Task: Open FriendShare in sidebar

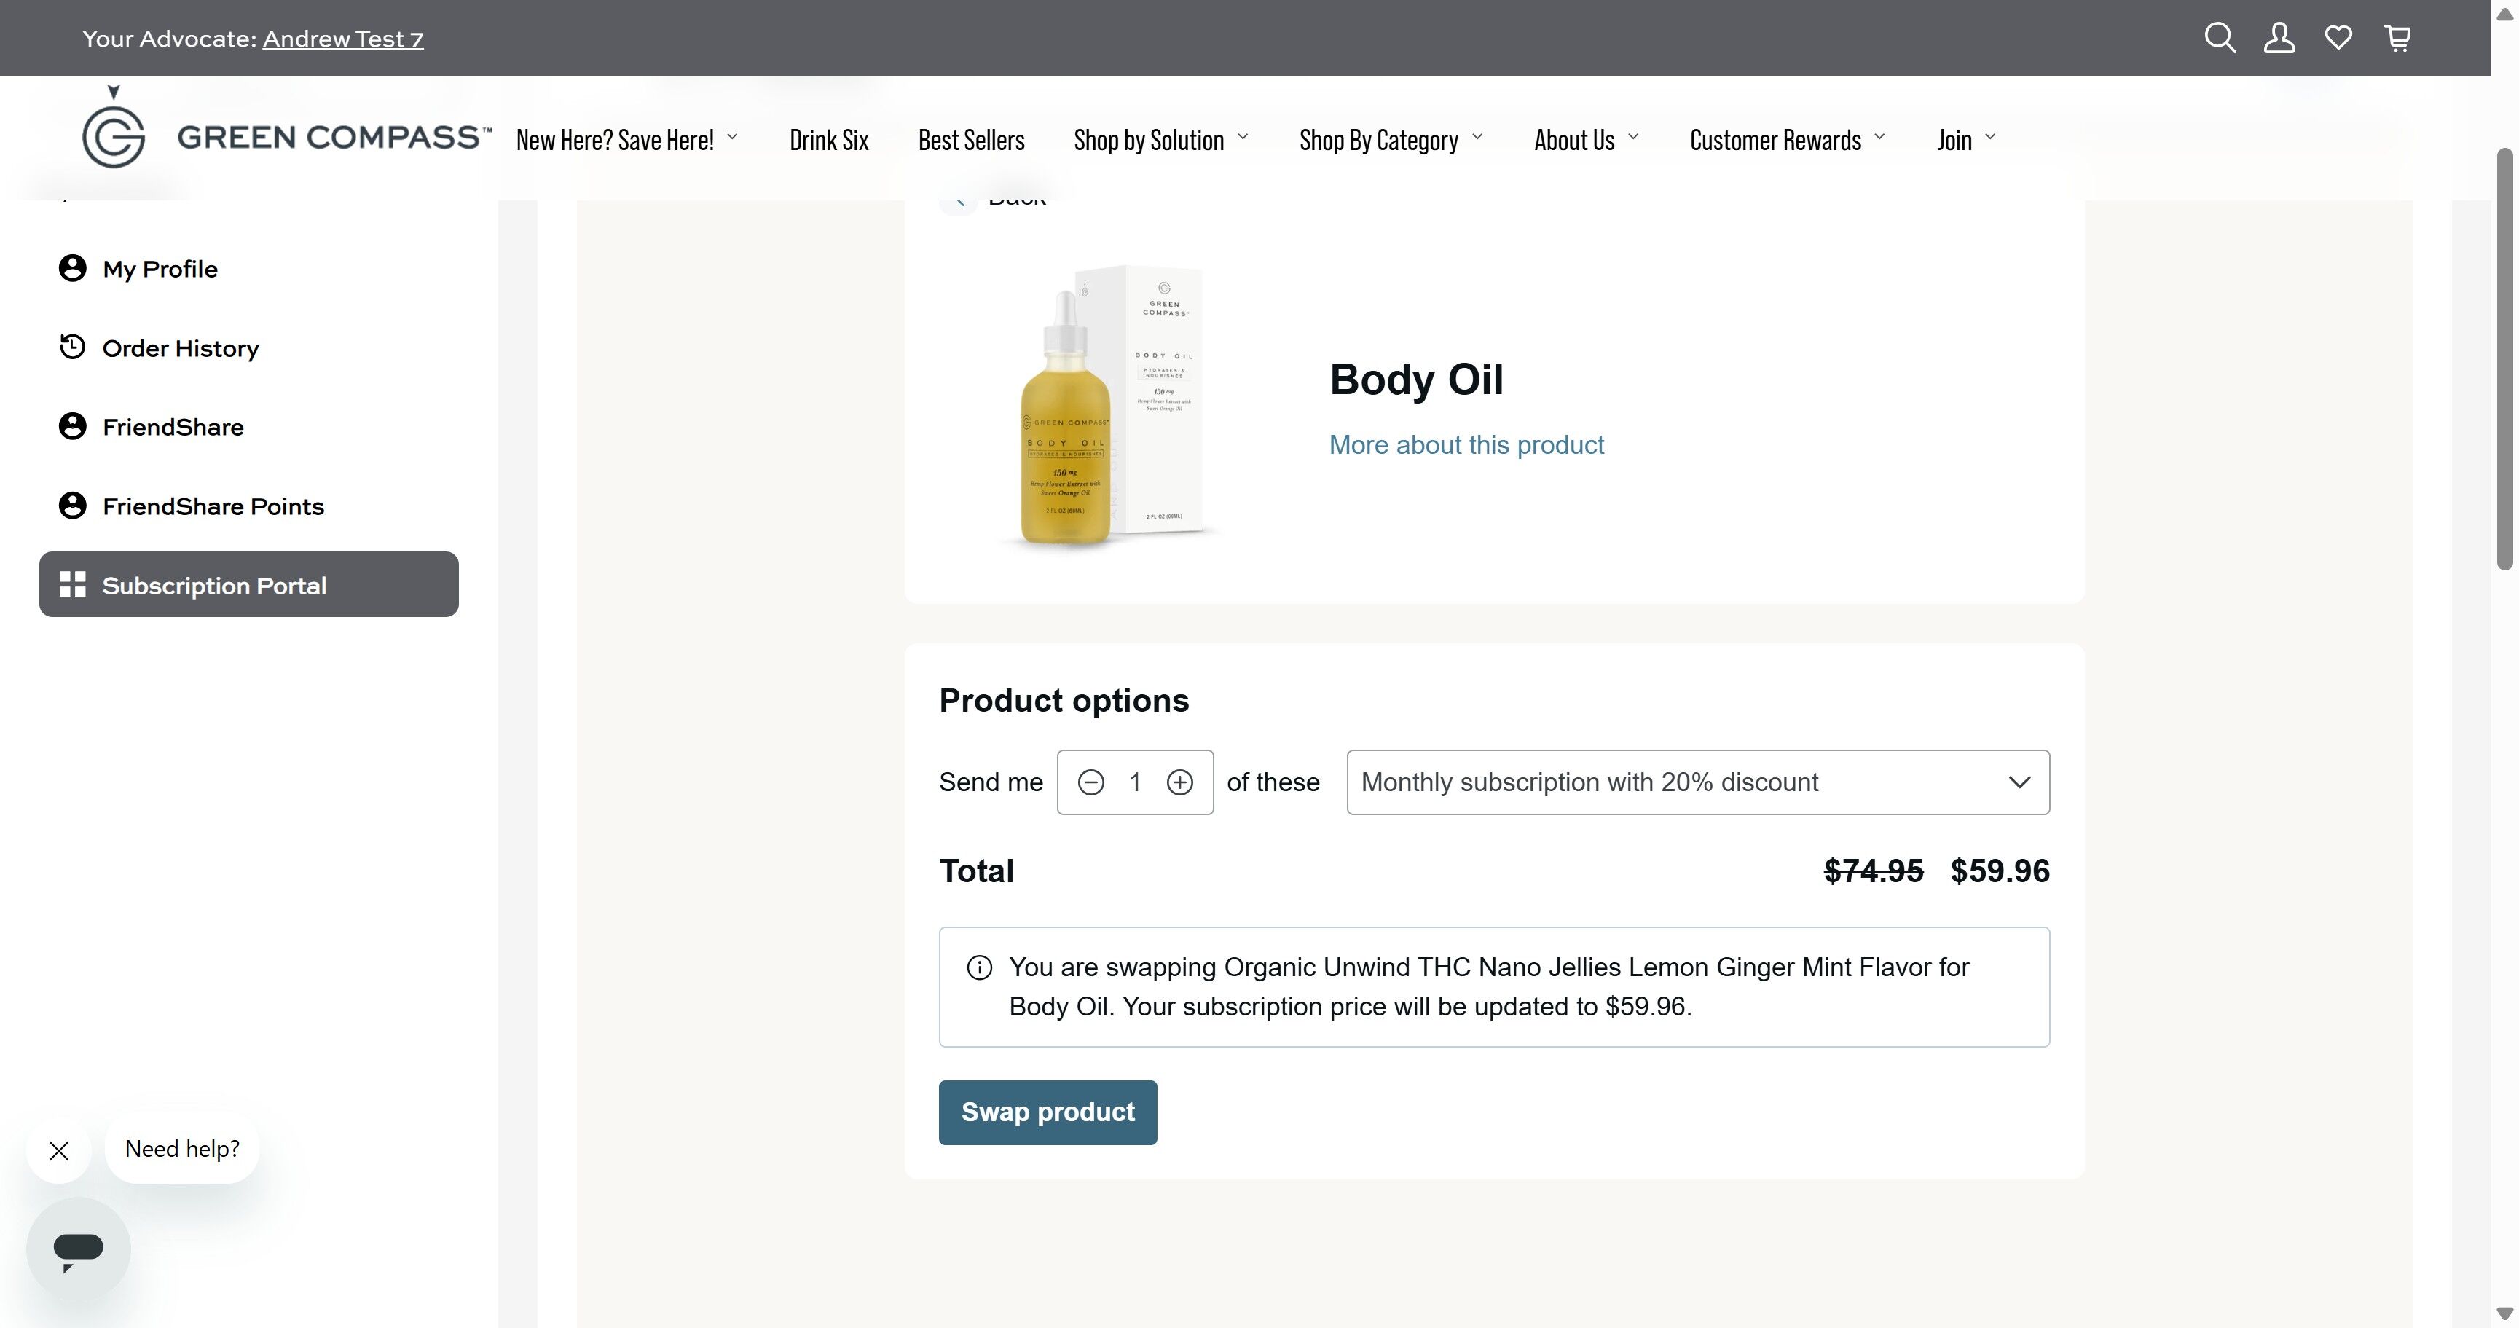Action: 248,428
